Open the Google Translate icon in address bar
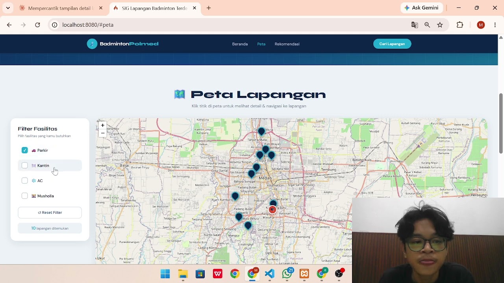 [x=415, y=25]
